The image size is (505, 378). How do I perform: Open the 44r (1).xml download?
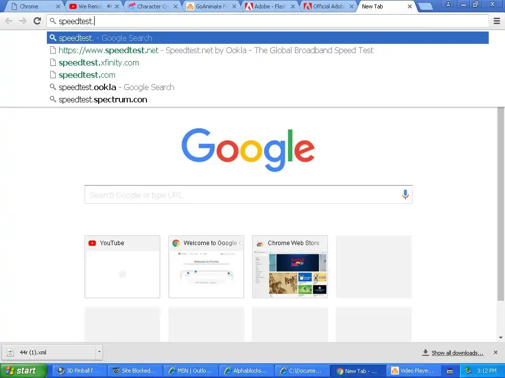tap(49, 352)
